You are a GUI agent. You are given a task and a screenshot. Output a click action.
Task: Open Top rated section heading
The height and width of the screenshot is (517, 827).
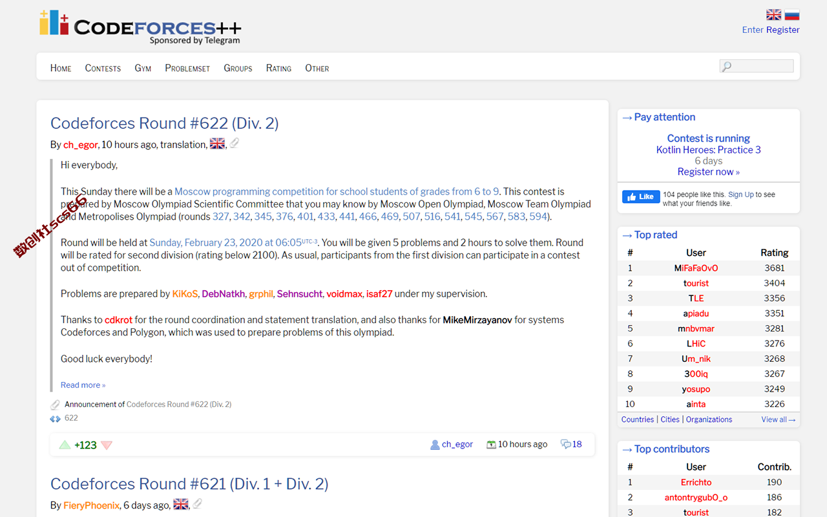(x=656, y=235)
